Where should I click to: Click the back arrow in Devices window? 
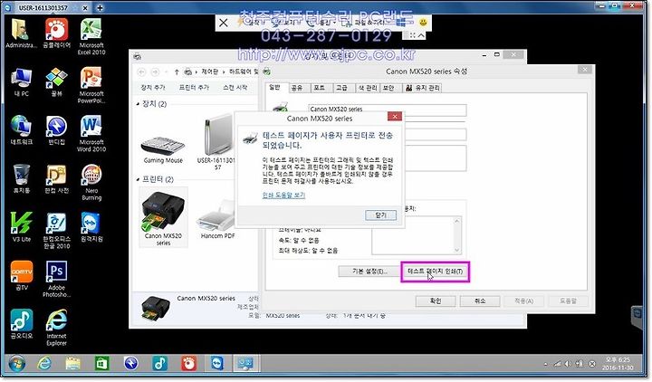point(141,72)
